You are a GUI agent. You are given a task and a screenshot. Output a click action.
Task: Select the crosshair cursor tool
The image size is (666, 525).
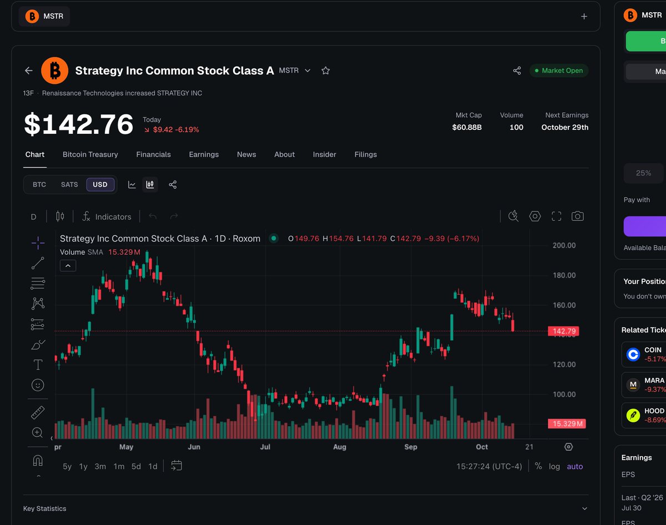point(38,243)
